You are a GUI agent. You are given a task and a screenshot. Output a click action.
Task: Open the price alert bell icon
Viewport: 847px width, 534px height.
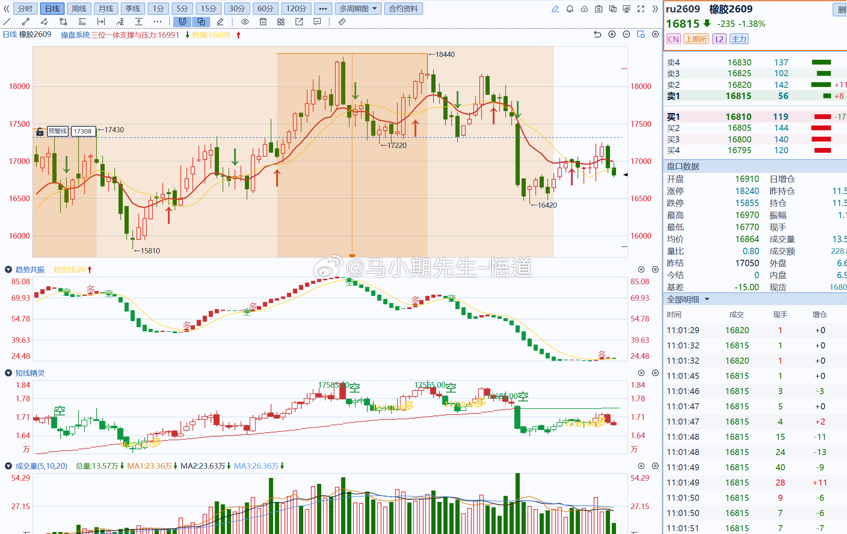[569, 9]
